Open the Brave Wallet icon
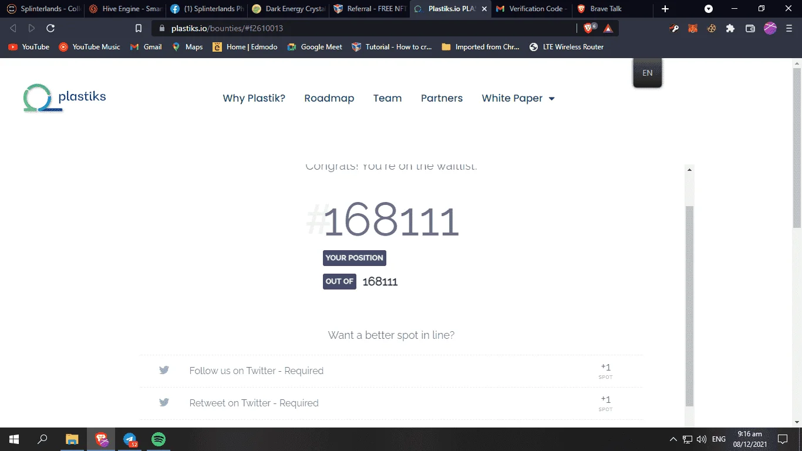The image size is (802, 451). pos(750,28)
